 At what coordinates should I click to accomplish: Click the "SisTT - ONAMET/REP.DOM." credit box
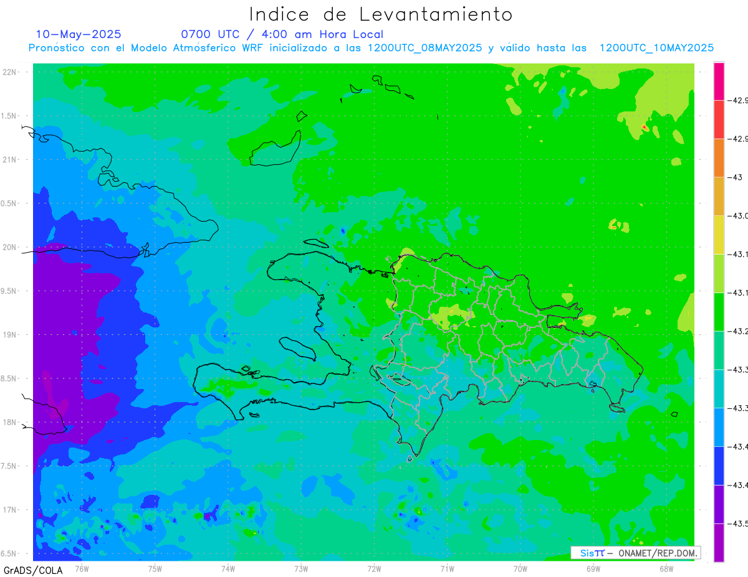point(636,553)
